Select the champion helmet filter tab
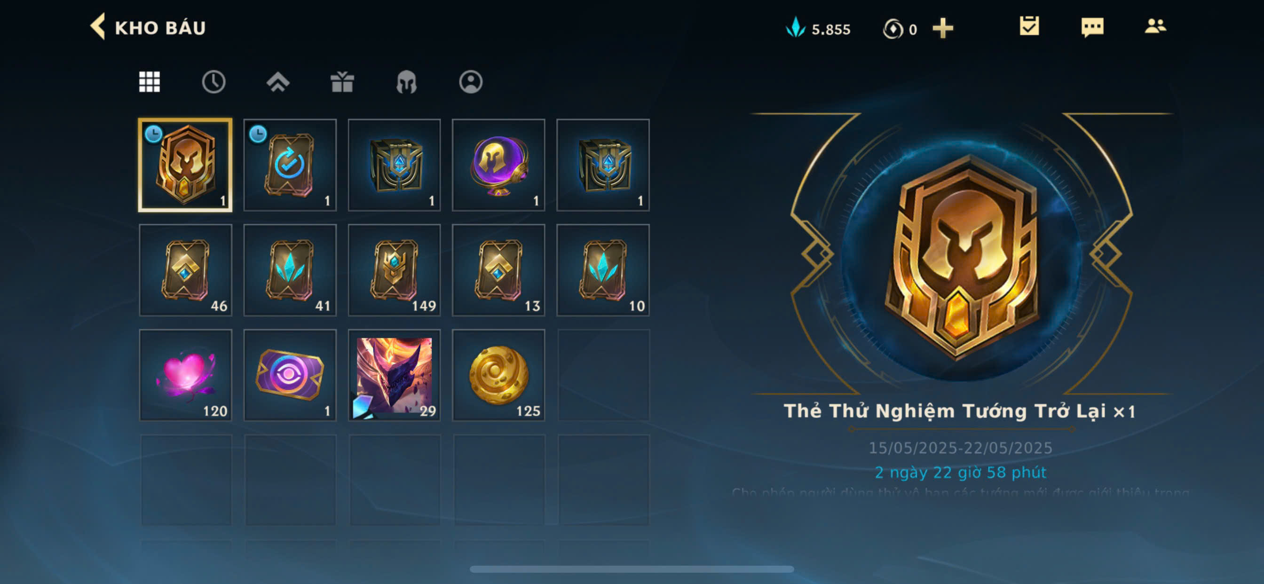Viewport: 1264px width, 584px height. [406, 82]
